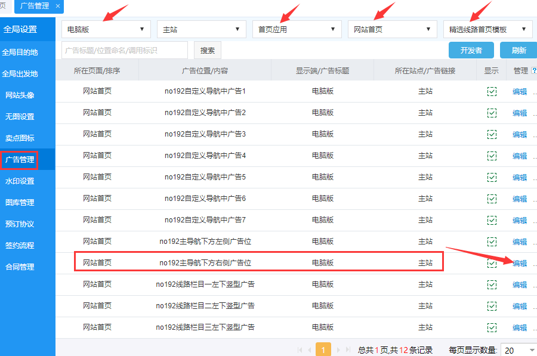
Task: Open the 电脑版 display type dropdown
Action: [106, 29]
